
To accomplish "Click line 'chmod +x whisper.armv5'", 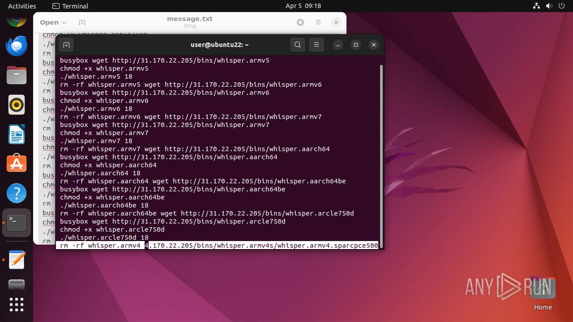I will [104, 68].
